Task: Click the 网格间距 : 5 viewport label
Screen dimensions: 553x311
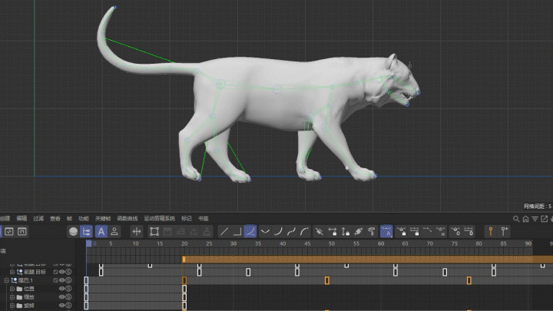Action: coord(537,207)
